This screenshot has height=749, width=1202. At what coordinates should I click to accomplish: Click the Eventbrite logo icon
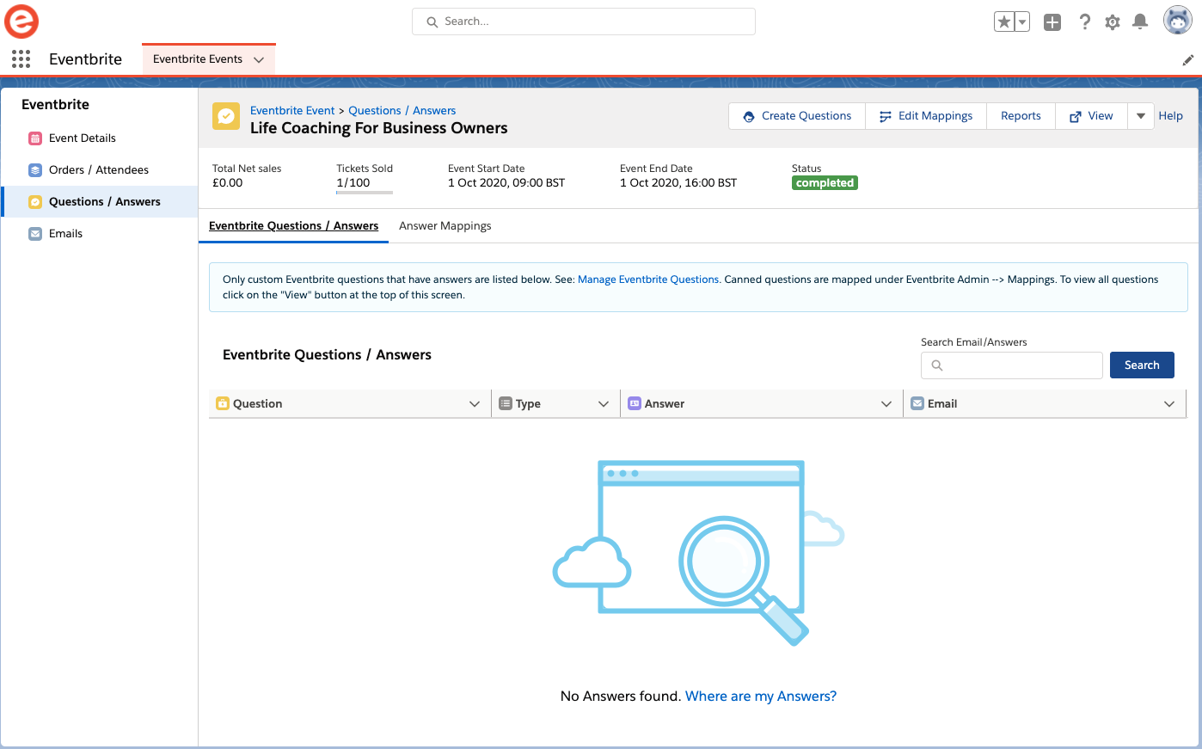tap(21, 21)
